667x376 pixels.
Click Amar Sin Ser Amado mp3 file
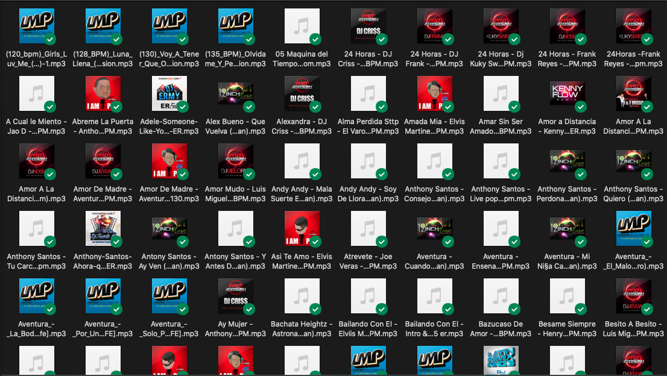[501, 94]
